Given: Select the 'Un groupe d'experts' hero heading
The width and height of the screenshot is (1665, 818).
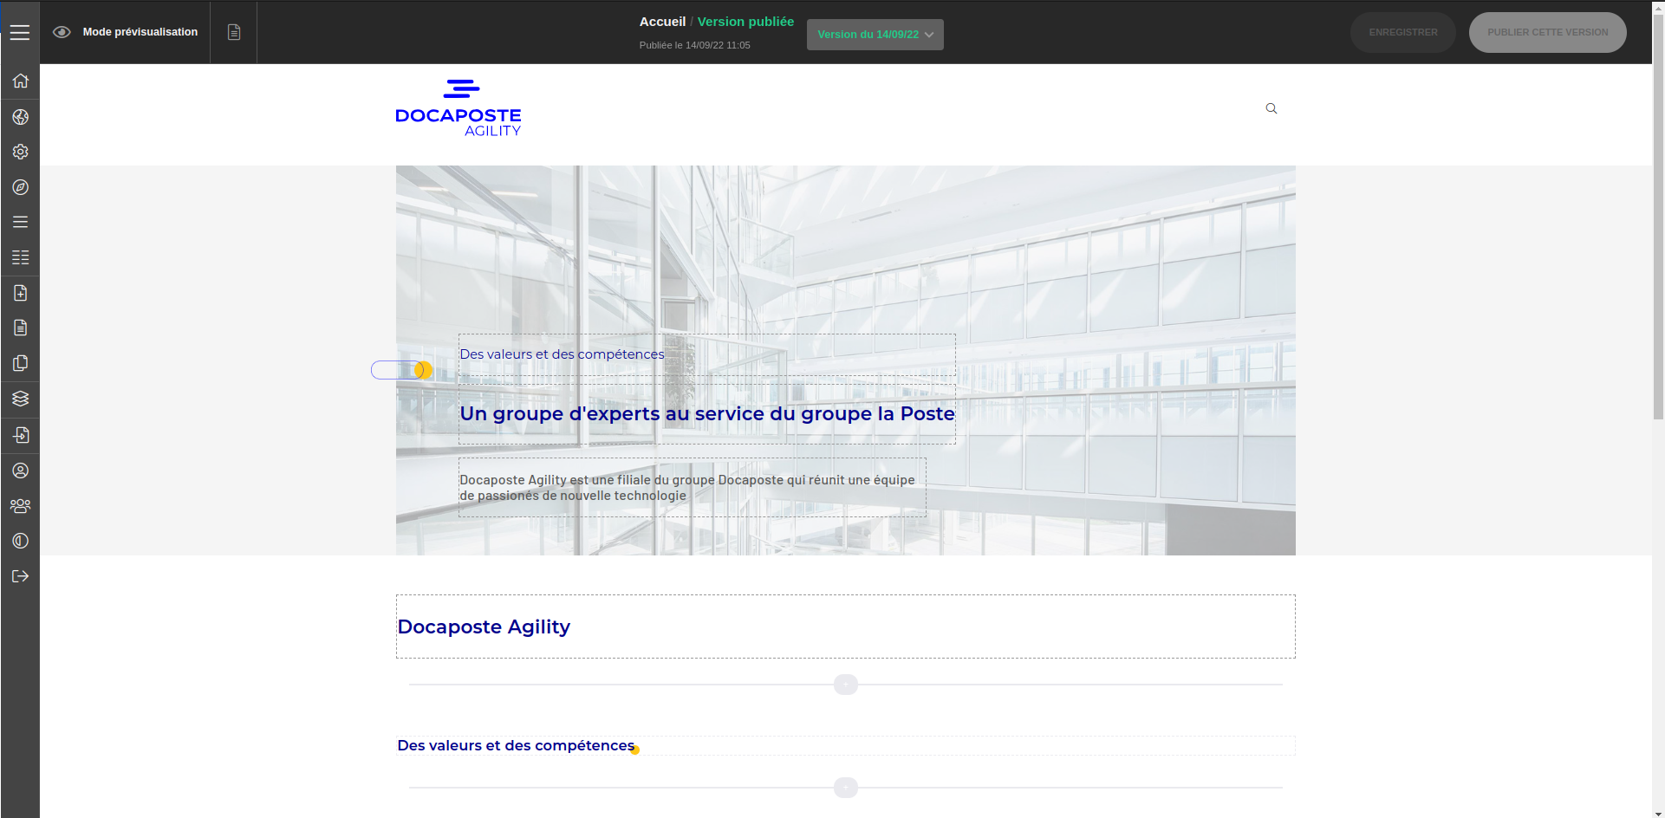Looking at the screenshot, I should [707, 414].
